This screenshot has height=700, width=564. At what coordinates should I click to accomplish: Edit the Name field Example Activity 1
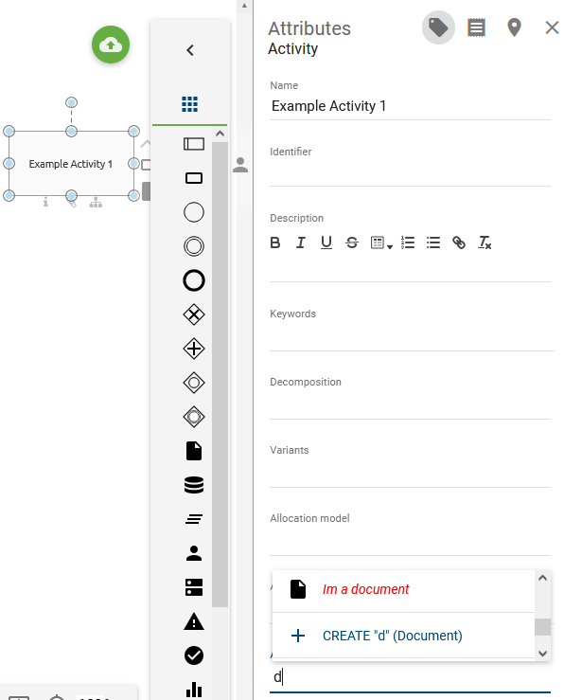(x=410, y=106)
